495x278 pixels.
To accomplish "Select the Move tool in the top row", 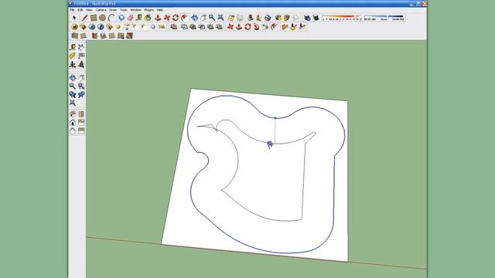I will pyautogui.click(x=167, y=18).
